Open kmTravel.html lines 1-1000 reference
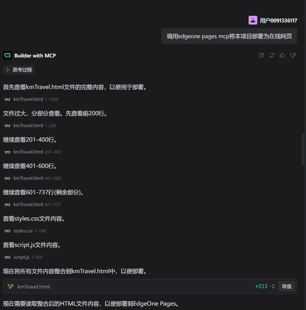306x310 pixels. [x=32, y=99]
